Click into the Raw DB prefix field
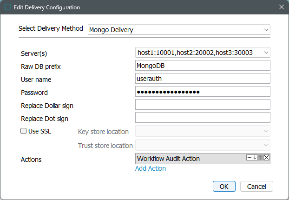289x200 pixels. [202, 66]
